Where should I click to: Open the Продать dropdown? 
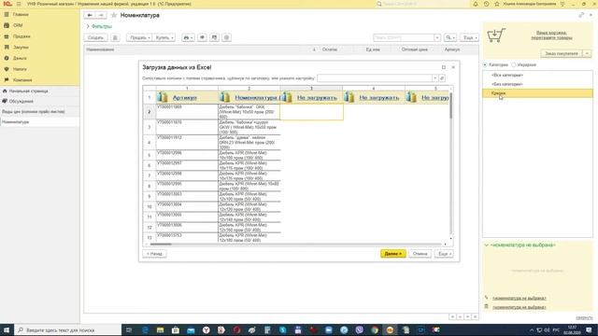pos(139,37)
